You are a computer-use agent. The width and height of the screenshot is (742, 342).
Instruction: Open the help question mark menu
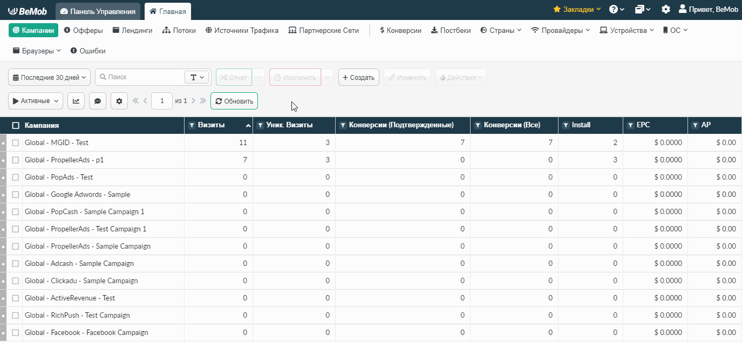click(x=617, y=9)
